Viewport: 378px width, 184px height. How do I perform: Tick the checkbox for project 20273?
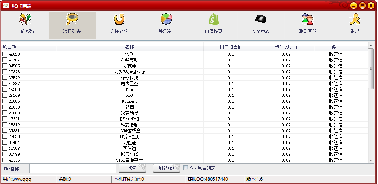5,72
